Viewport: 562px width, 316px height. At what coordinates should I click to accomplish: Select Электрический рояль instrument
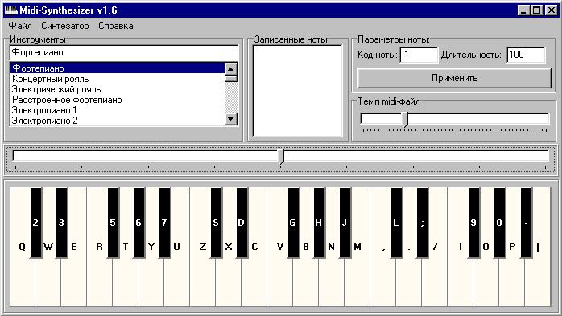[x=118, y=89]
